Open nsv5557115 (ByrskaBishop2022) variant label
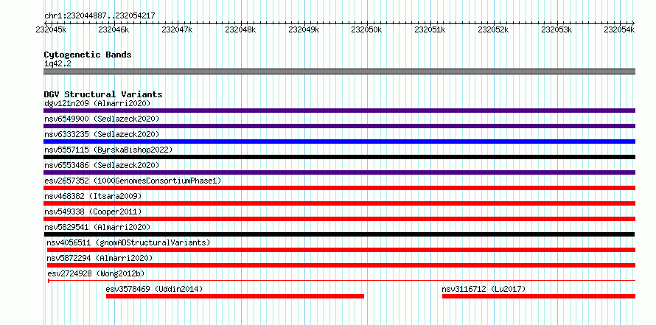656x325 pixels. point(108,150)
